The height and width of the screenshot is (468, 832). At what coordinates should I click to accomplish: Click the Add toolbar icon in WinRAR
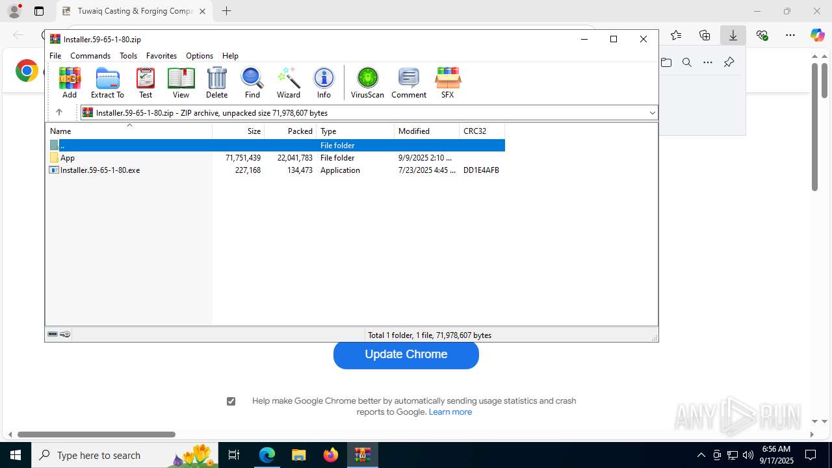tap(70, 83)
